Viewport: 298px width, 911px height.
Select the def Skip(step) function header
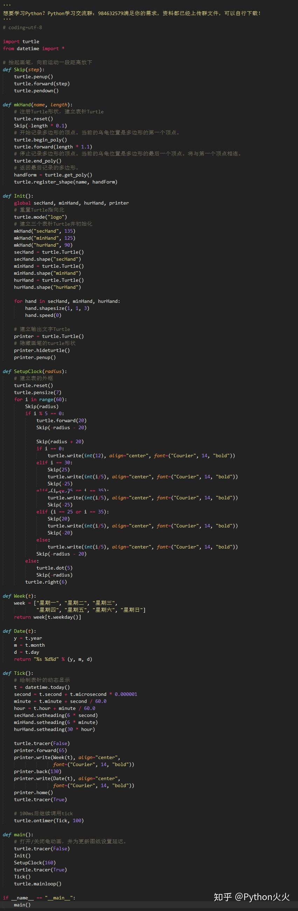pos(24,70)
